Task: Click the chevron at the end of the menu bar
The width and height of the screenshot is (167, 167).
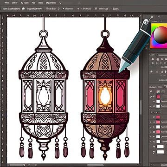Action: 60,3
